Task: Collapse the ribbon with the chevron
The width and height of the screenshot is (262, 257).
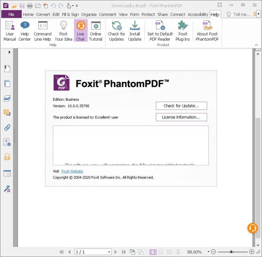Action: 256,45
